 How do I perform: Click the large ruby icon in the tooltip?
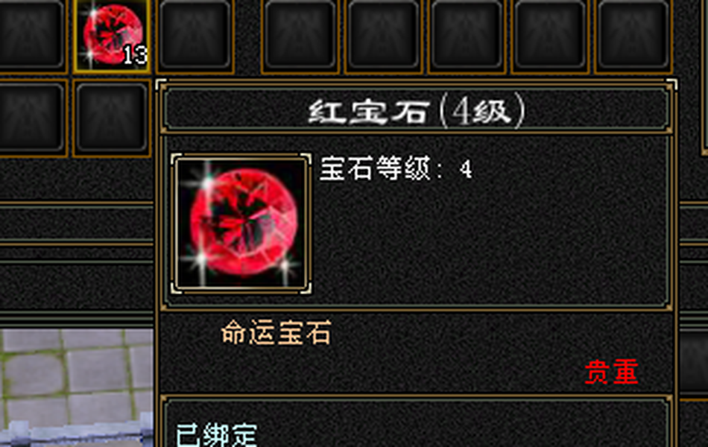coord(241,223)
